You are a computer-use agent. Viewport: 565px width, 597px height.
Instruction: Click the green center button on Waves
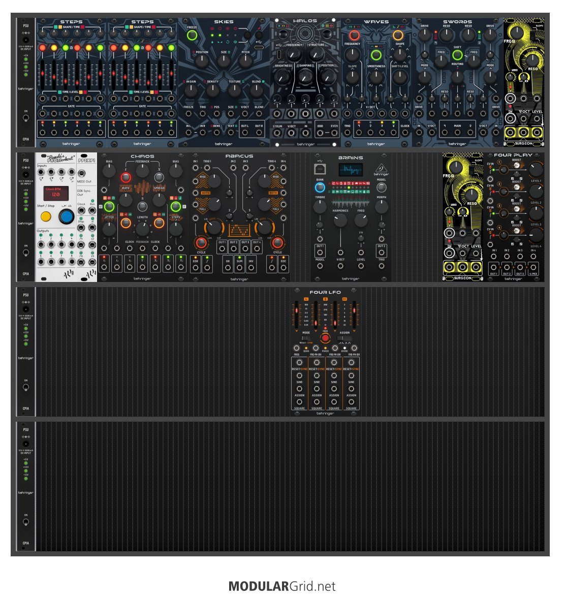pos(376,55)
